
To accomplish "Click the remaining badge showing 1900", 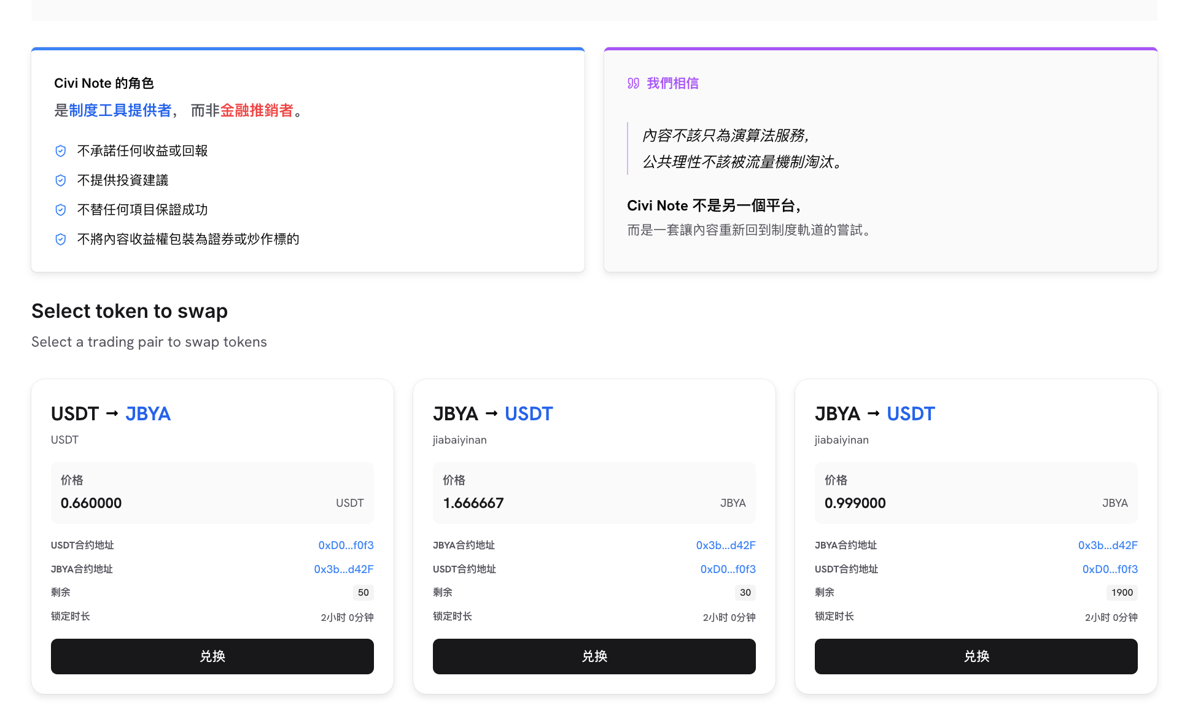I will [x=1121, y=593].
